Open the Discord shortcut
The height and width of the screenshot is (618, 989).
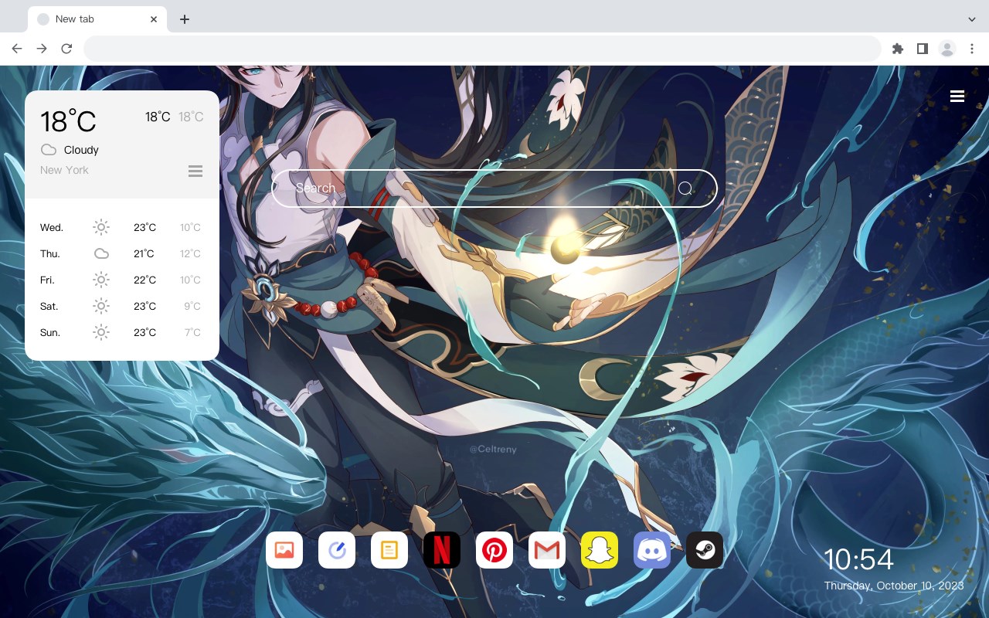pyautogui.click(x=652, y=550)
